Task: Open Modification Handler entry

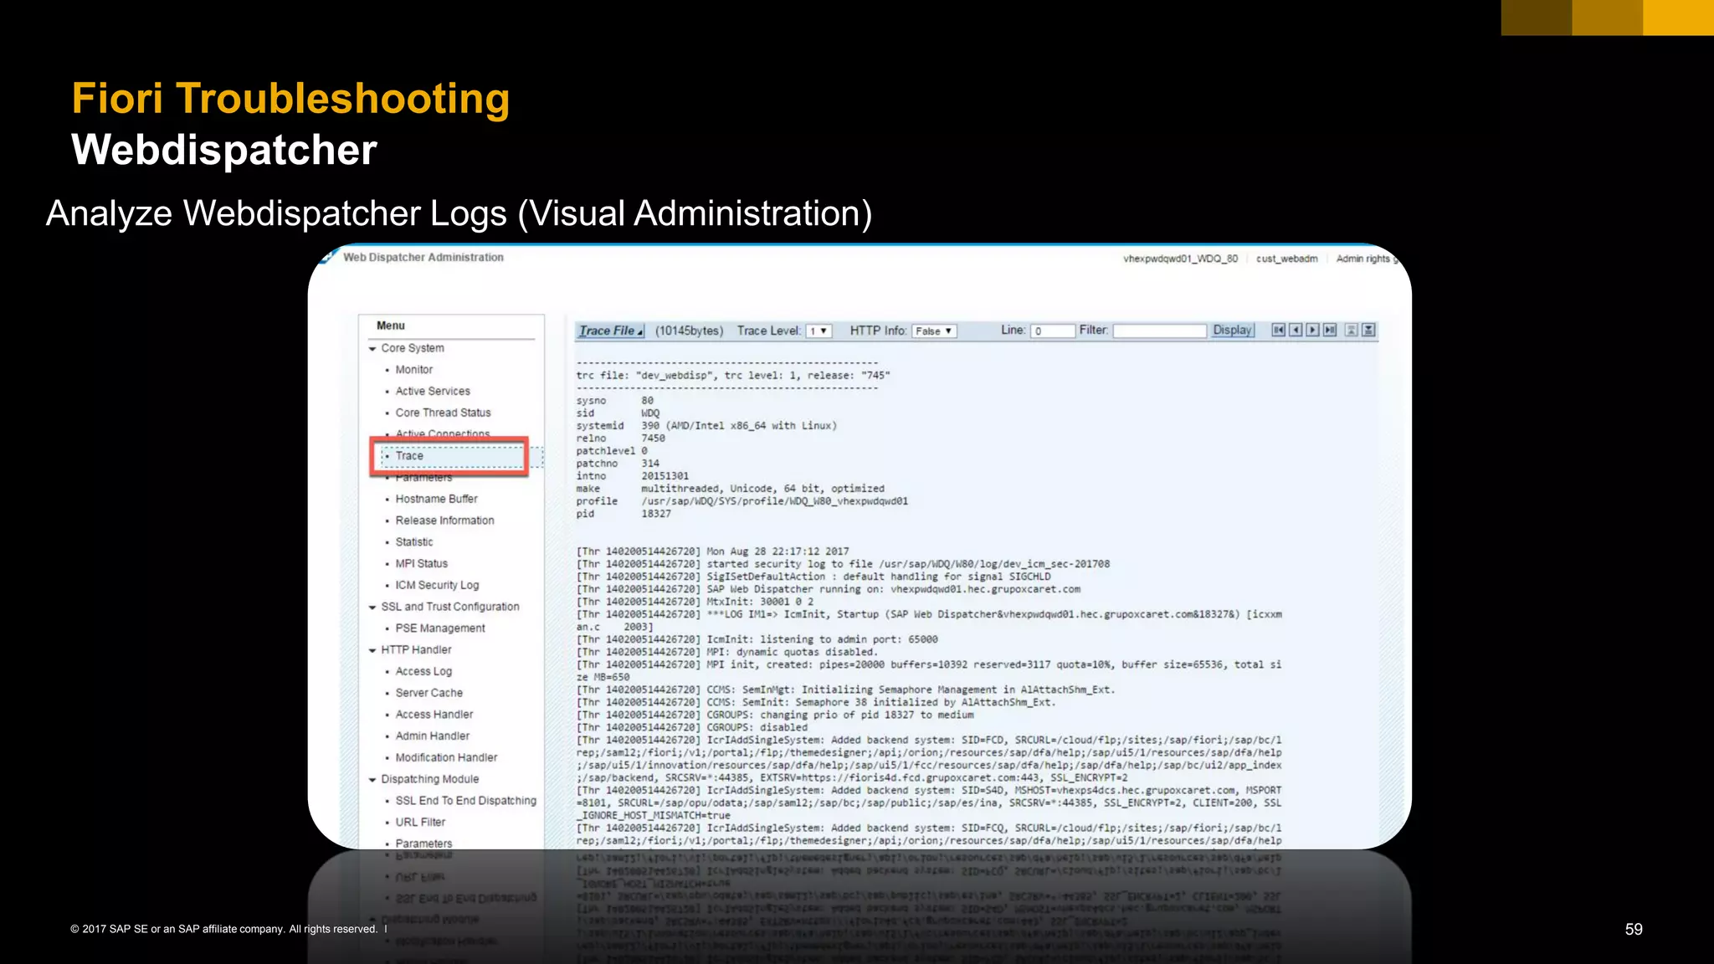Action: click(x=446, y=758)
